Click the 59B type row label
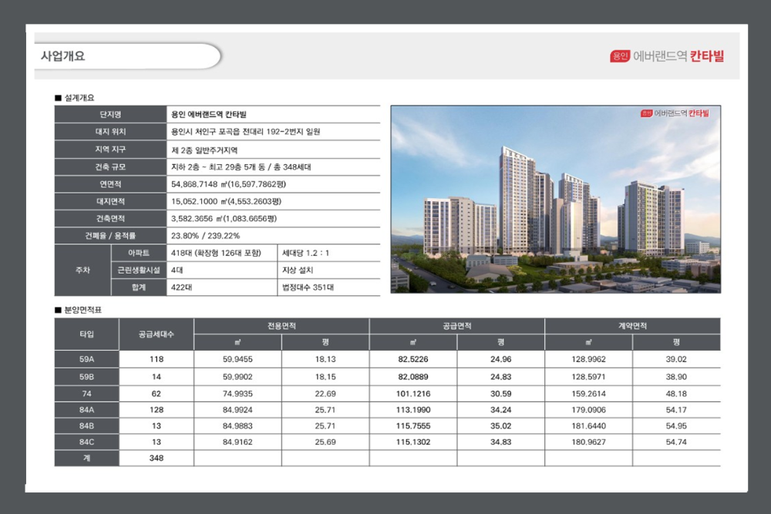The height and width of the screenshot is (514, 771). (x=86, y=377)
